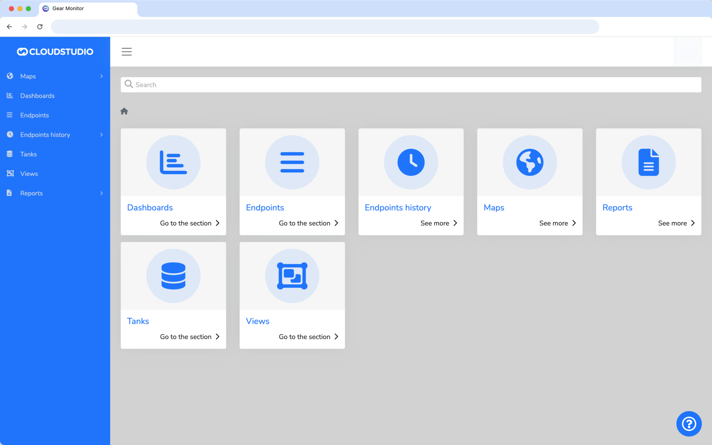This screenshot has height=445, width=712.
Task: Open the Dashboards sidebar menu item
Action: coord(37,96)
